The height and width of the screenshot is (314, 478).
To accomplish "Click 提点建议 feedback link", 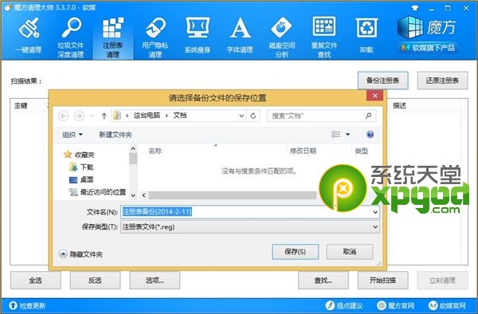I will pyautogui.click(x=344, y=305).
